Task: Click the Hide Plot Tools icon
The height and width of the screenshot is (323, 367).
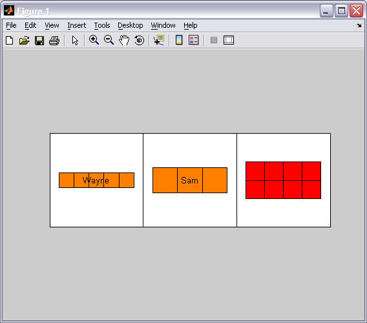Action: [214, 40]
